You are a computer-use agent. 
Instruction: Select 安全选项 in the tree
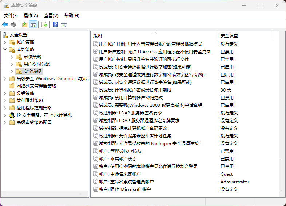point(32,71)
